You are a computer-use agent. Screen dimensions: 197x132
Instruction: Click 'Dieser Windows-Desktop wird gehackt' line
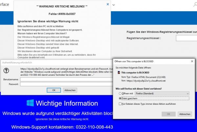coord(38,48)
